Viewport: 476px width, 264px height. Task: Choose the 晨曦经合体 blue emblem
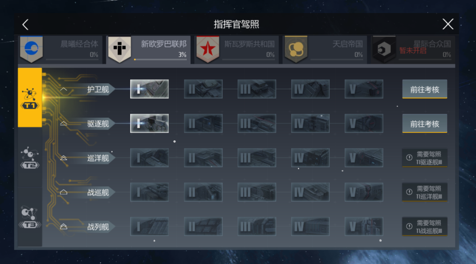tap(31, 49)
